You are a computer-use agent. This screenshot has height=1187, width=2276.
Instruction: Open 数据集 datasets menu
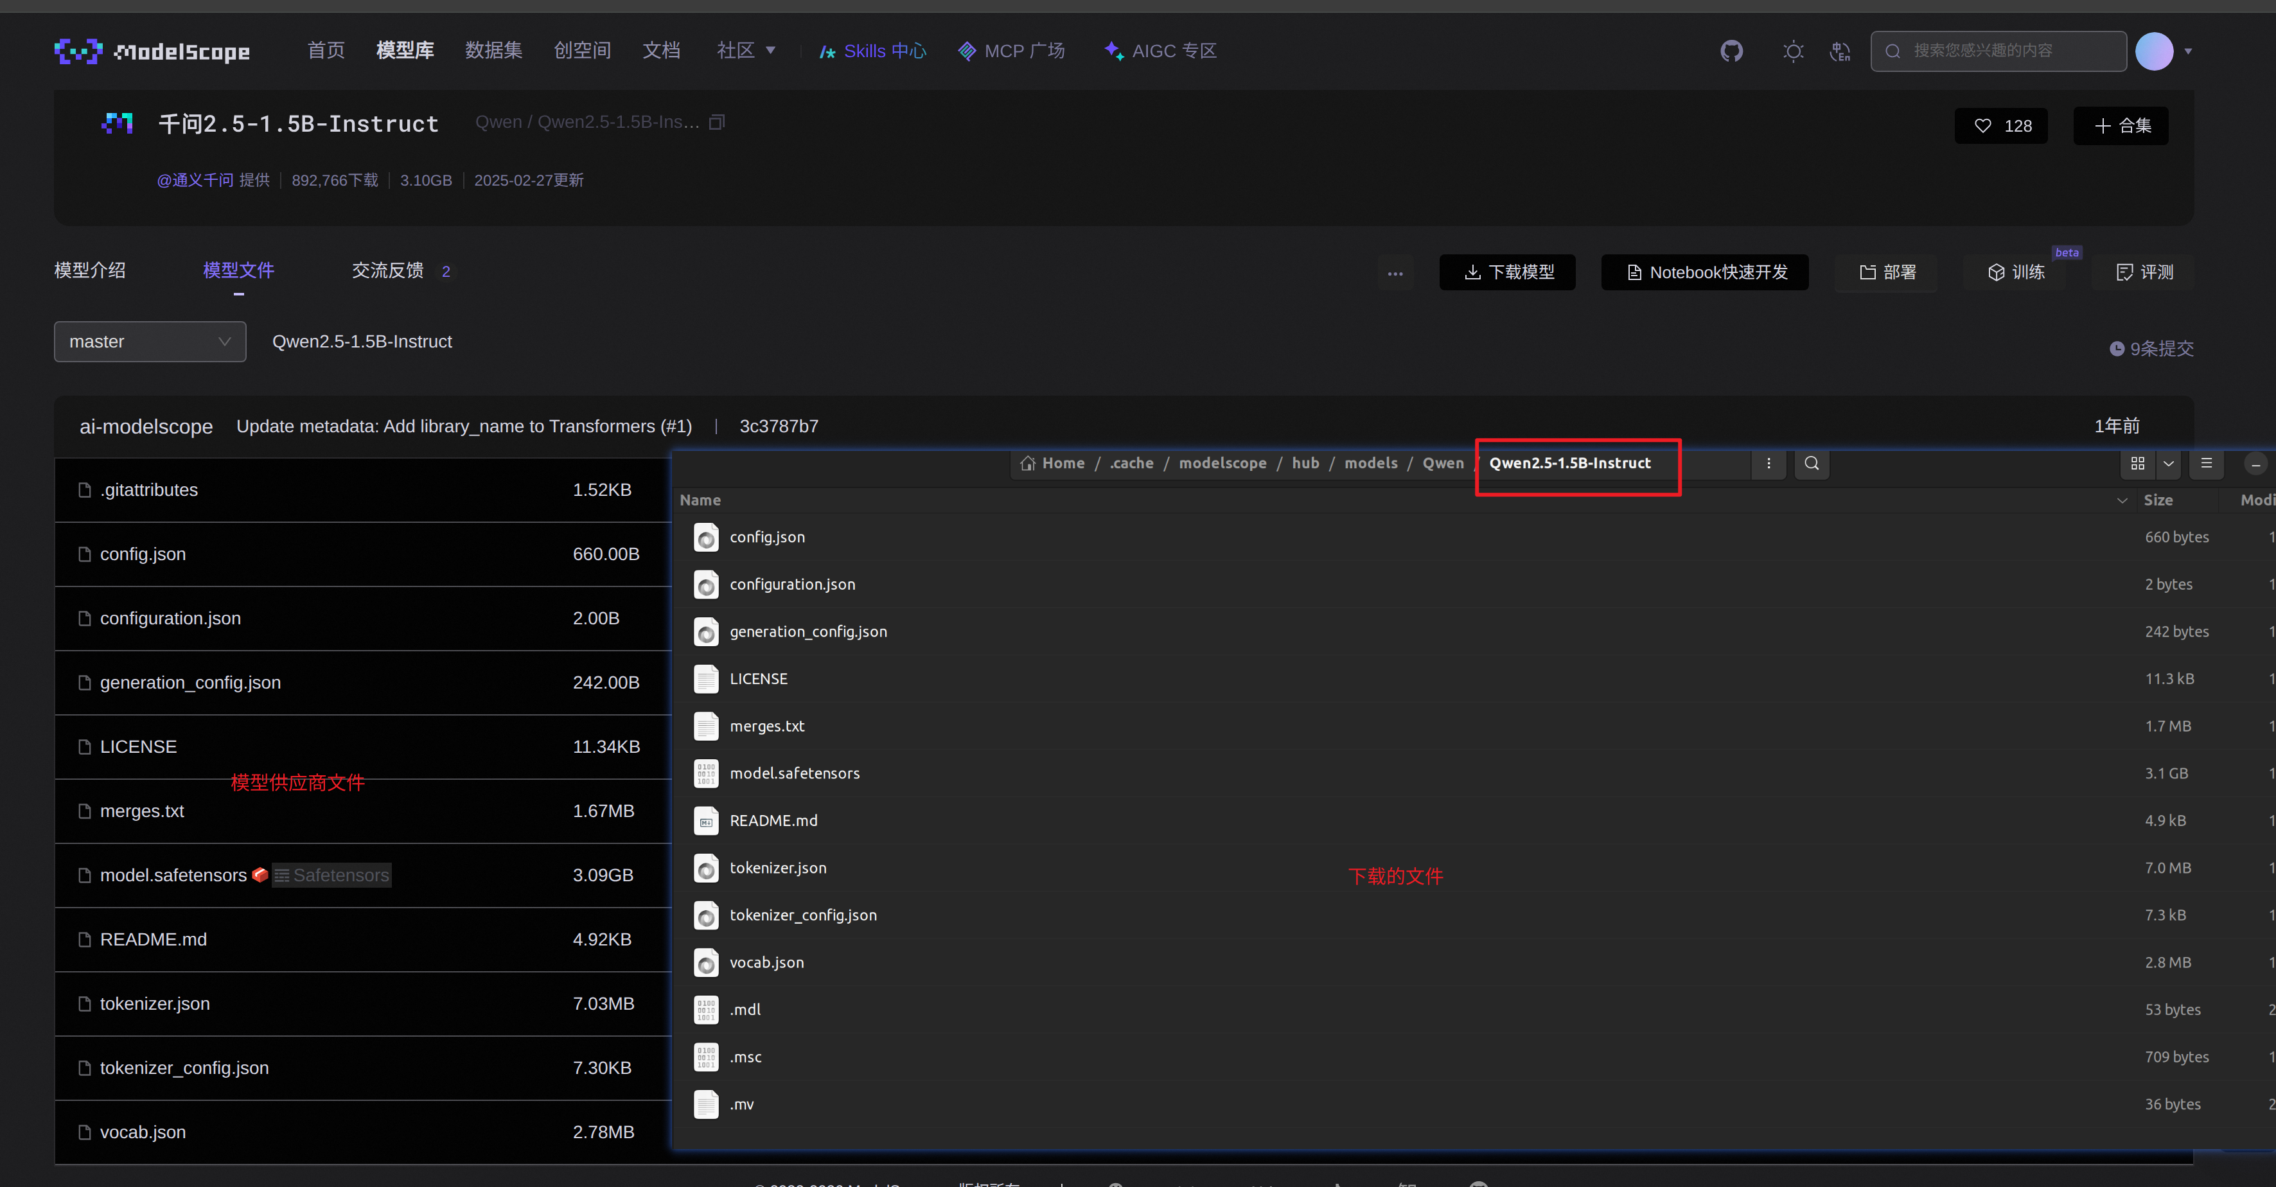[x=493, y=50]
